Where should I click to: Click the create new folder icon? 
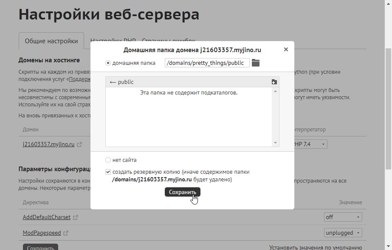pos(274,82)
